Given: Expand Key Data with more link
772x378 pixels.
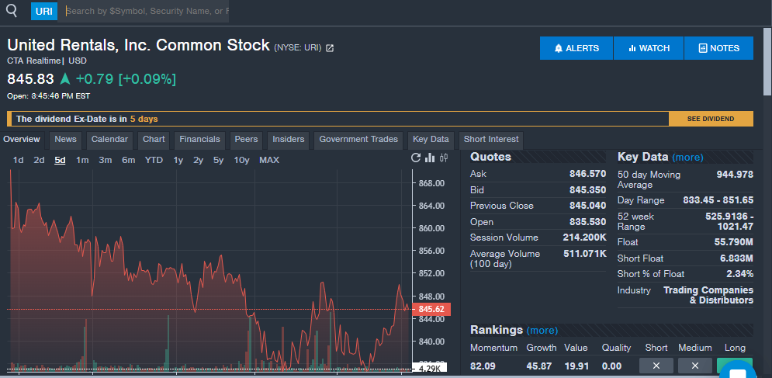Looking at the screenshot, I should click(x=687, y=158).
